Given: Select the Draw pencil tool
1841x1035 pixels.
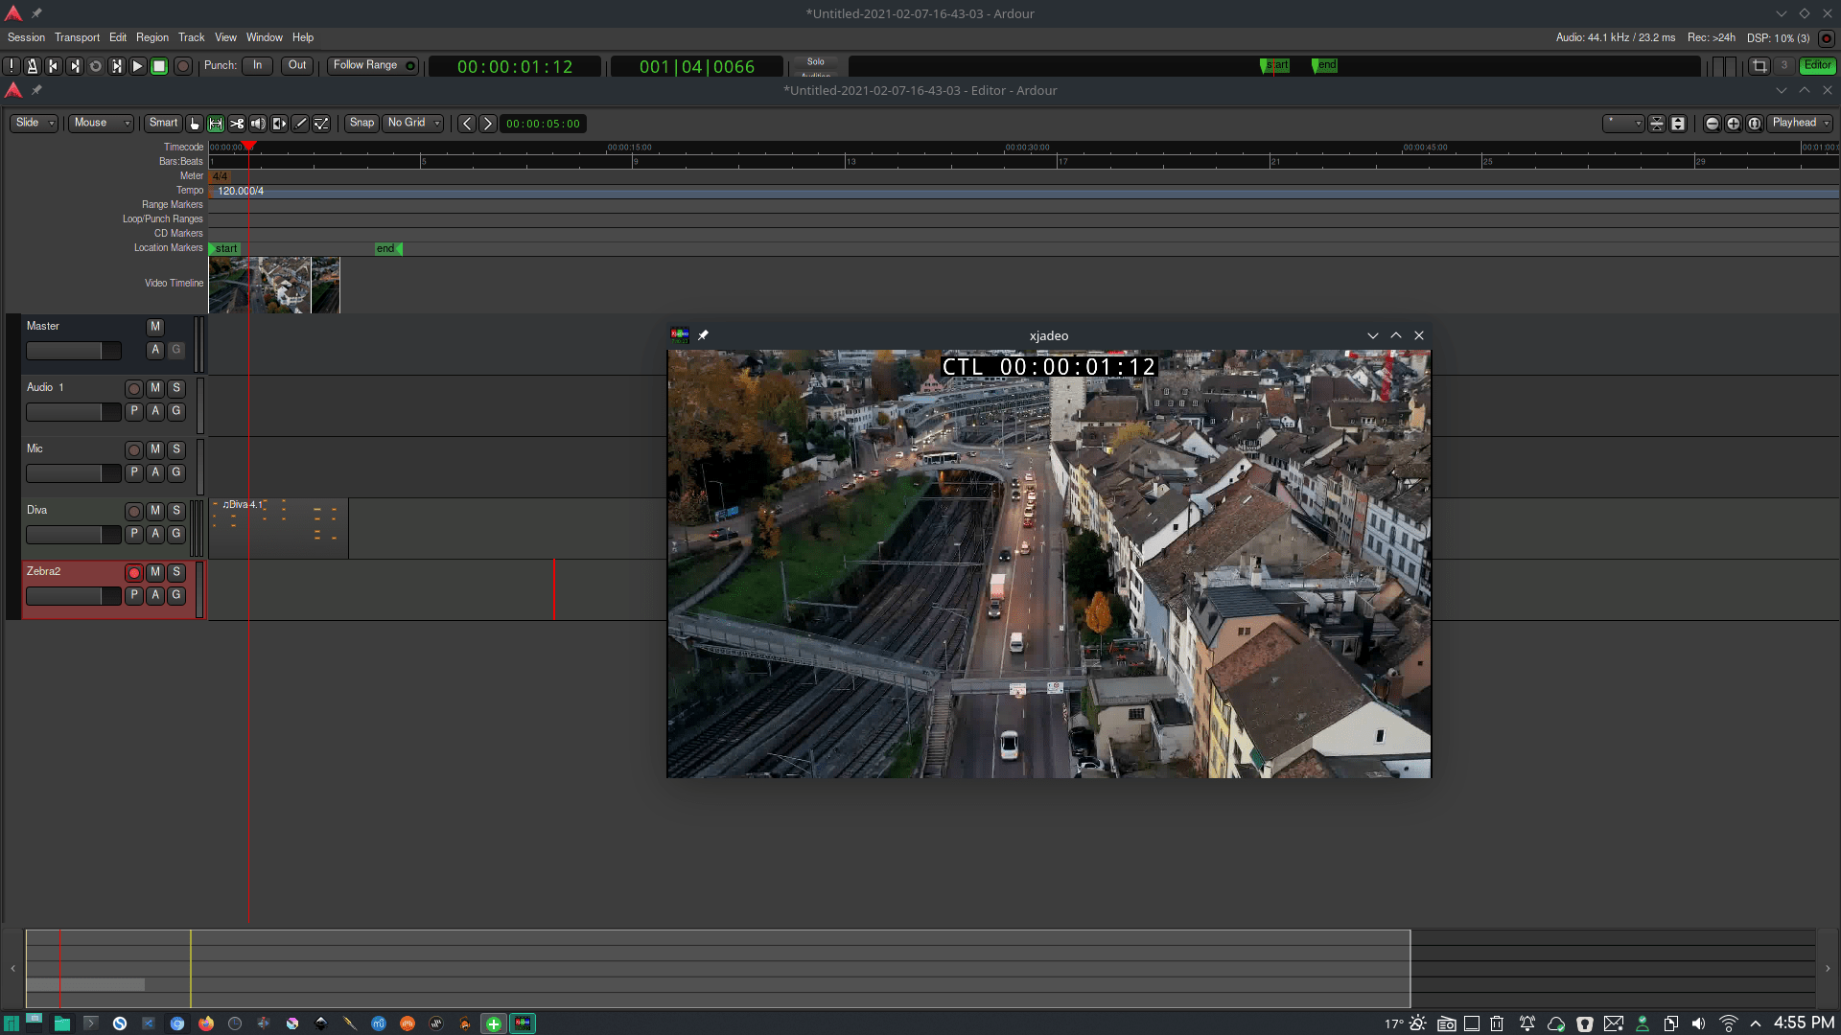Looking at the screenshot, I should (300, 124).
